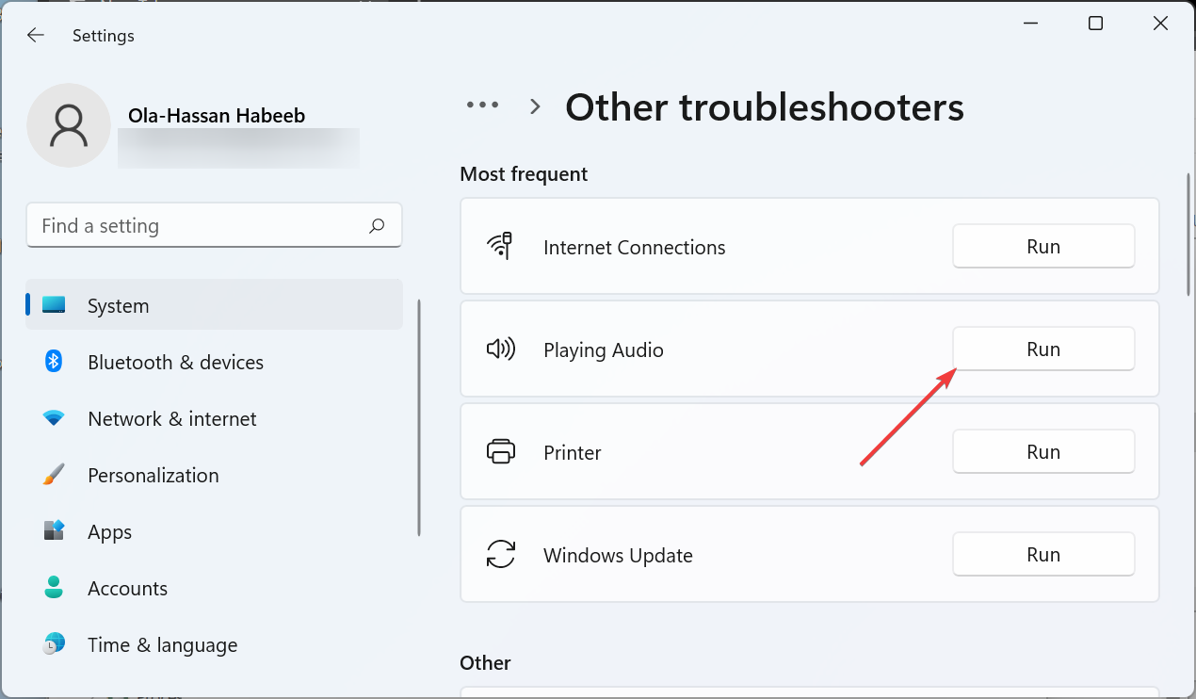This screenshot has width=1196, height=699.
Task: Run the Playing Audio troubleshooter
Action: click(x=1043, y=349)
